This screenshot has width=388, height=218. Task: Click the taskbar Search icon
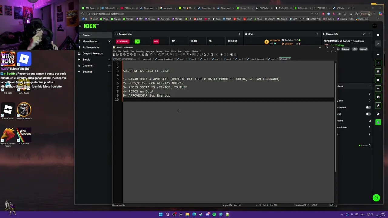click(167, 214)
